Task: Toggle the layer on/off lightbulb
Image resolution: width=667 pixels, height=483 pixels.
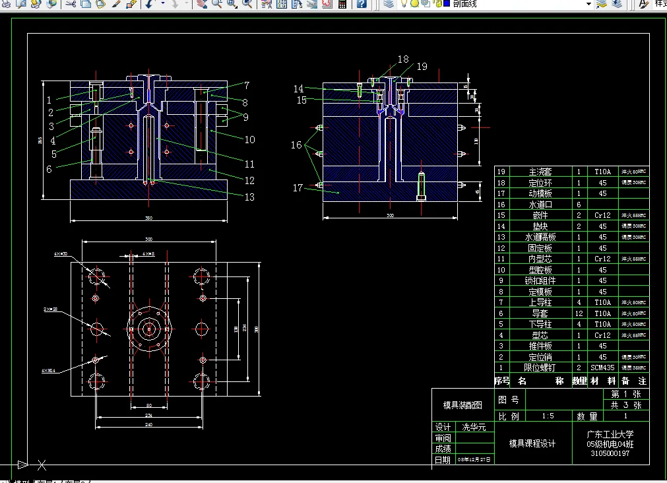Action: 404,3
